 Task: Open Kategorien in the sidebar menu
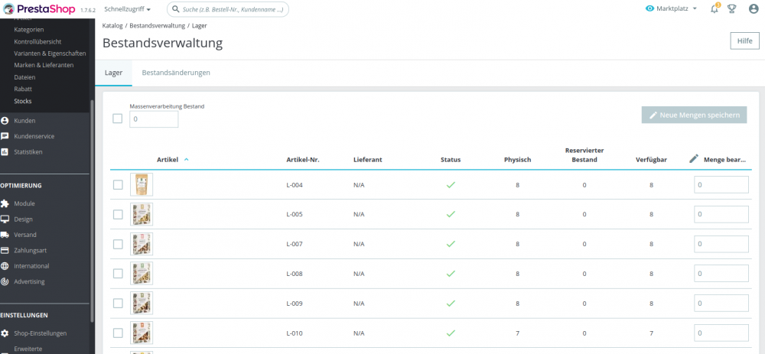point(29,30)
